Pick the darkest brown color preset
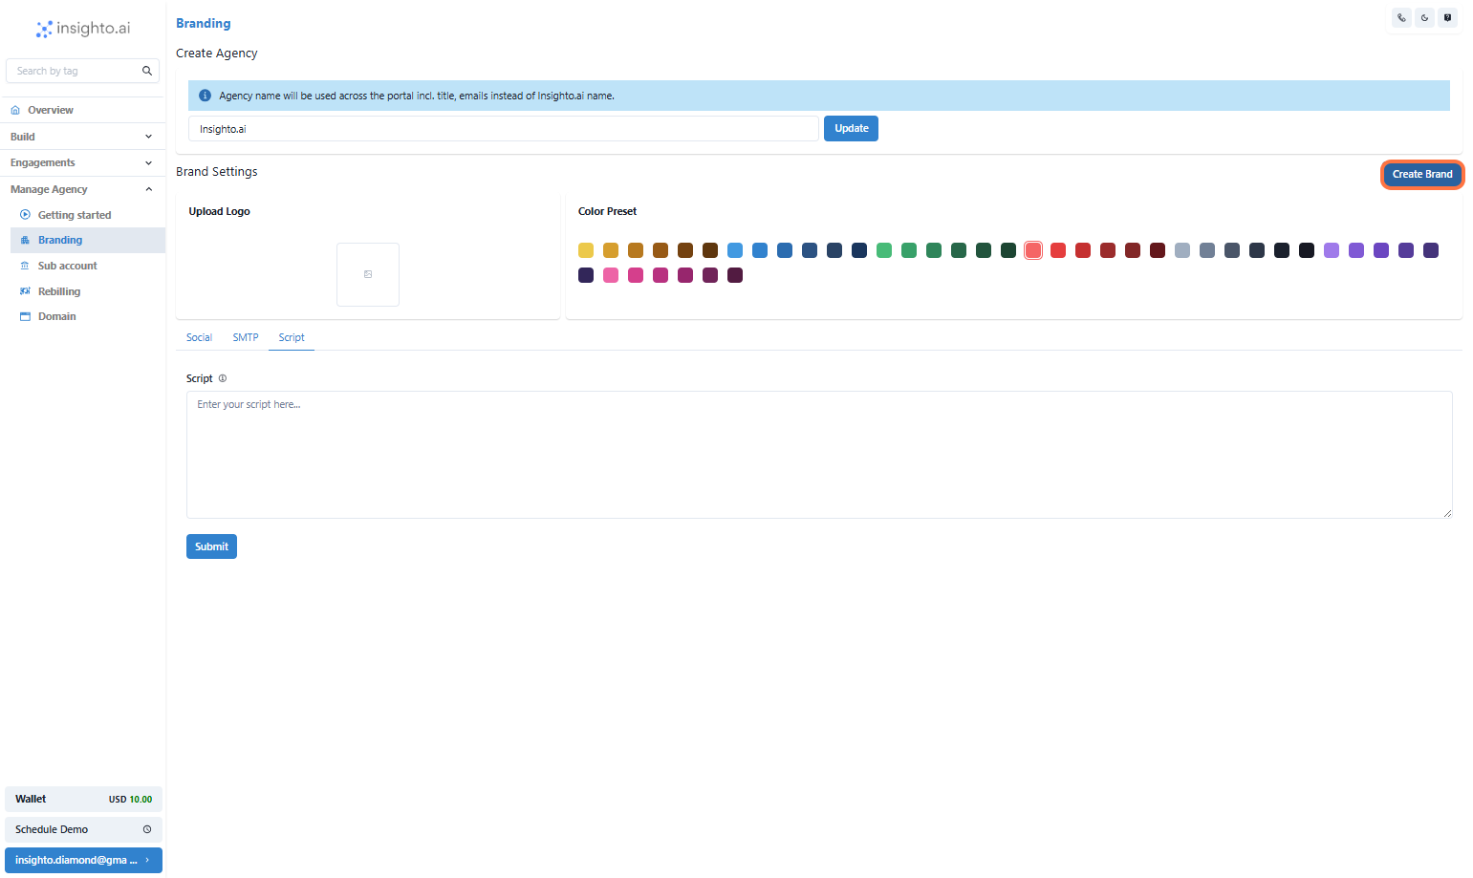The height and width of the screenshot is (878, 1473). (x=710, y=250)
